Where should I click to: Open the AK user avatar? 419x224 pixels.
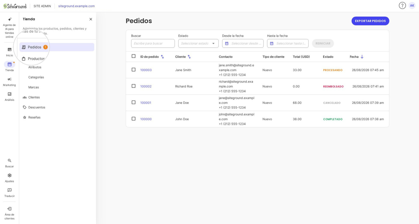412,6
